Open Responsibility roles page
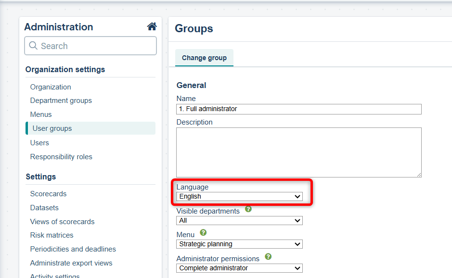Viewport: 452px width, 278px height. (x=61, y=157)
